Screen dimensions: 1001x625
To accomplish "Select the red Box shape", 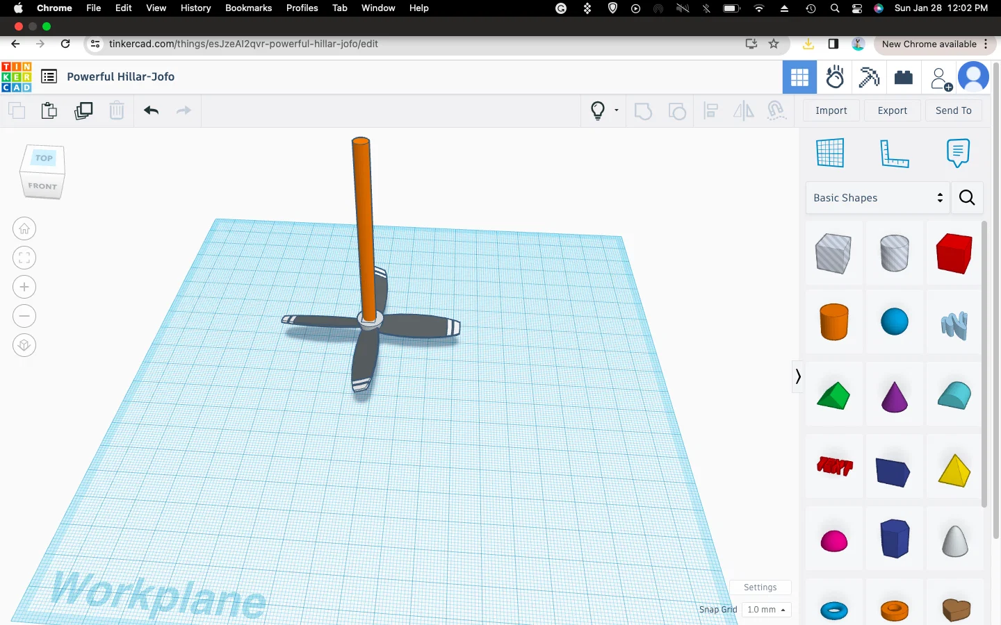I will coord(954,253).
